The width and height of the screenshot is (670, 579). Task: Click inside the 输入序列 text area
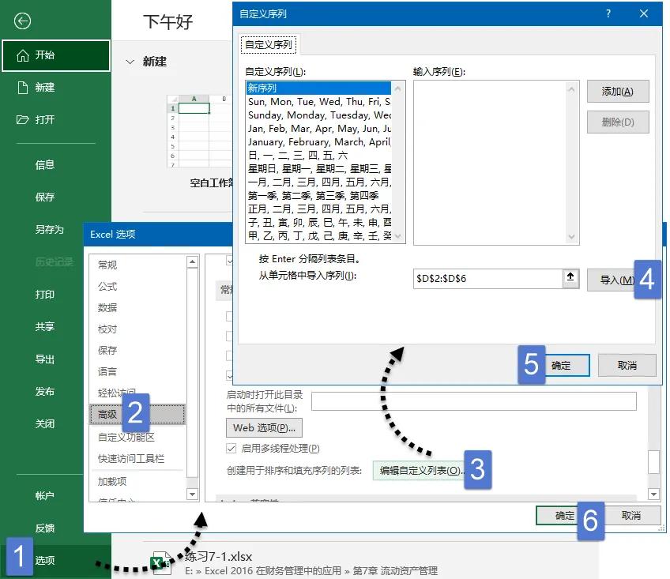489,163
